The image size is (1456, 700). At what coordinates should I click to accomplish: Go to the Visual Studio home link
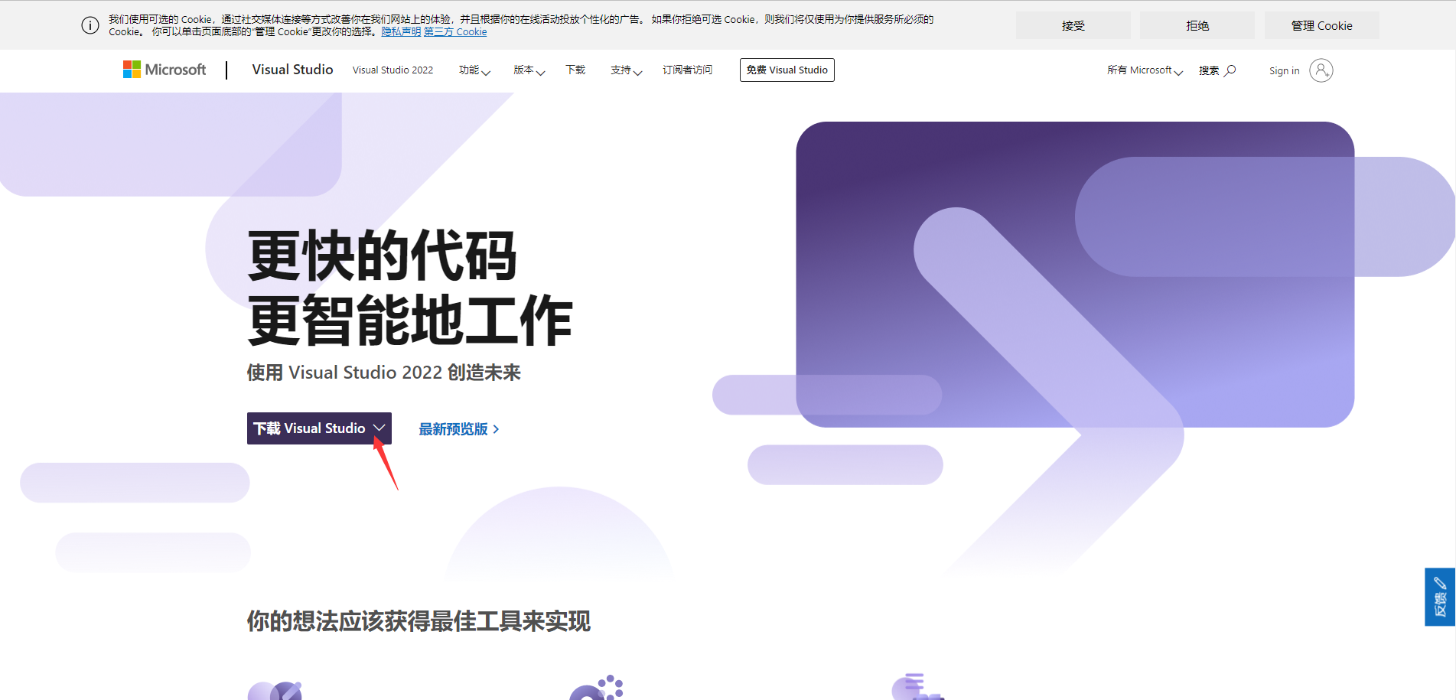point(292,70)
